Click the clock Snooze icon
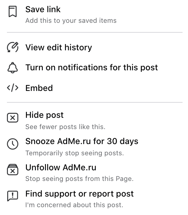Image resolution: width=188 pixels, height=215 pixels. [x=12, y=144]
